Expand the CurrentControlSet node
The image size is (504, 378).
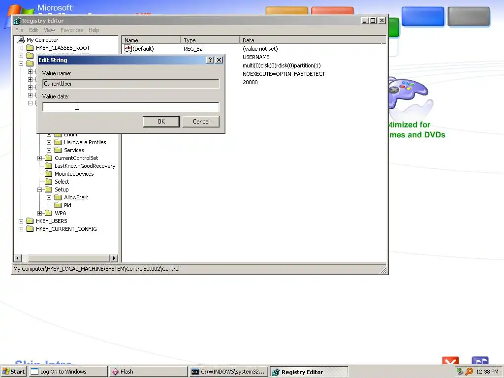tap(39, 158)
